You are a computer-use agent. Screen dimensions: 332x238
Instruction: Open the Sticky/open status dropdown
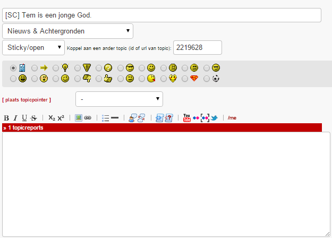click(x=33, y=48)
